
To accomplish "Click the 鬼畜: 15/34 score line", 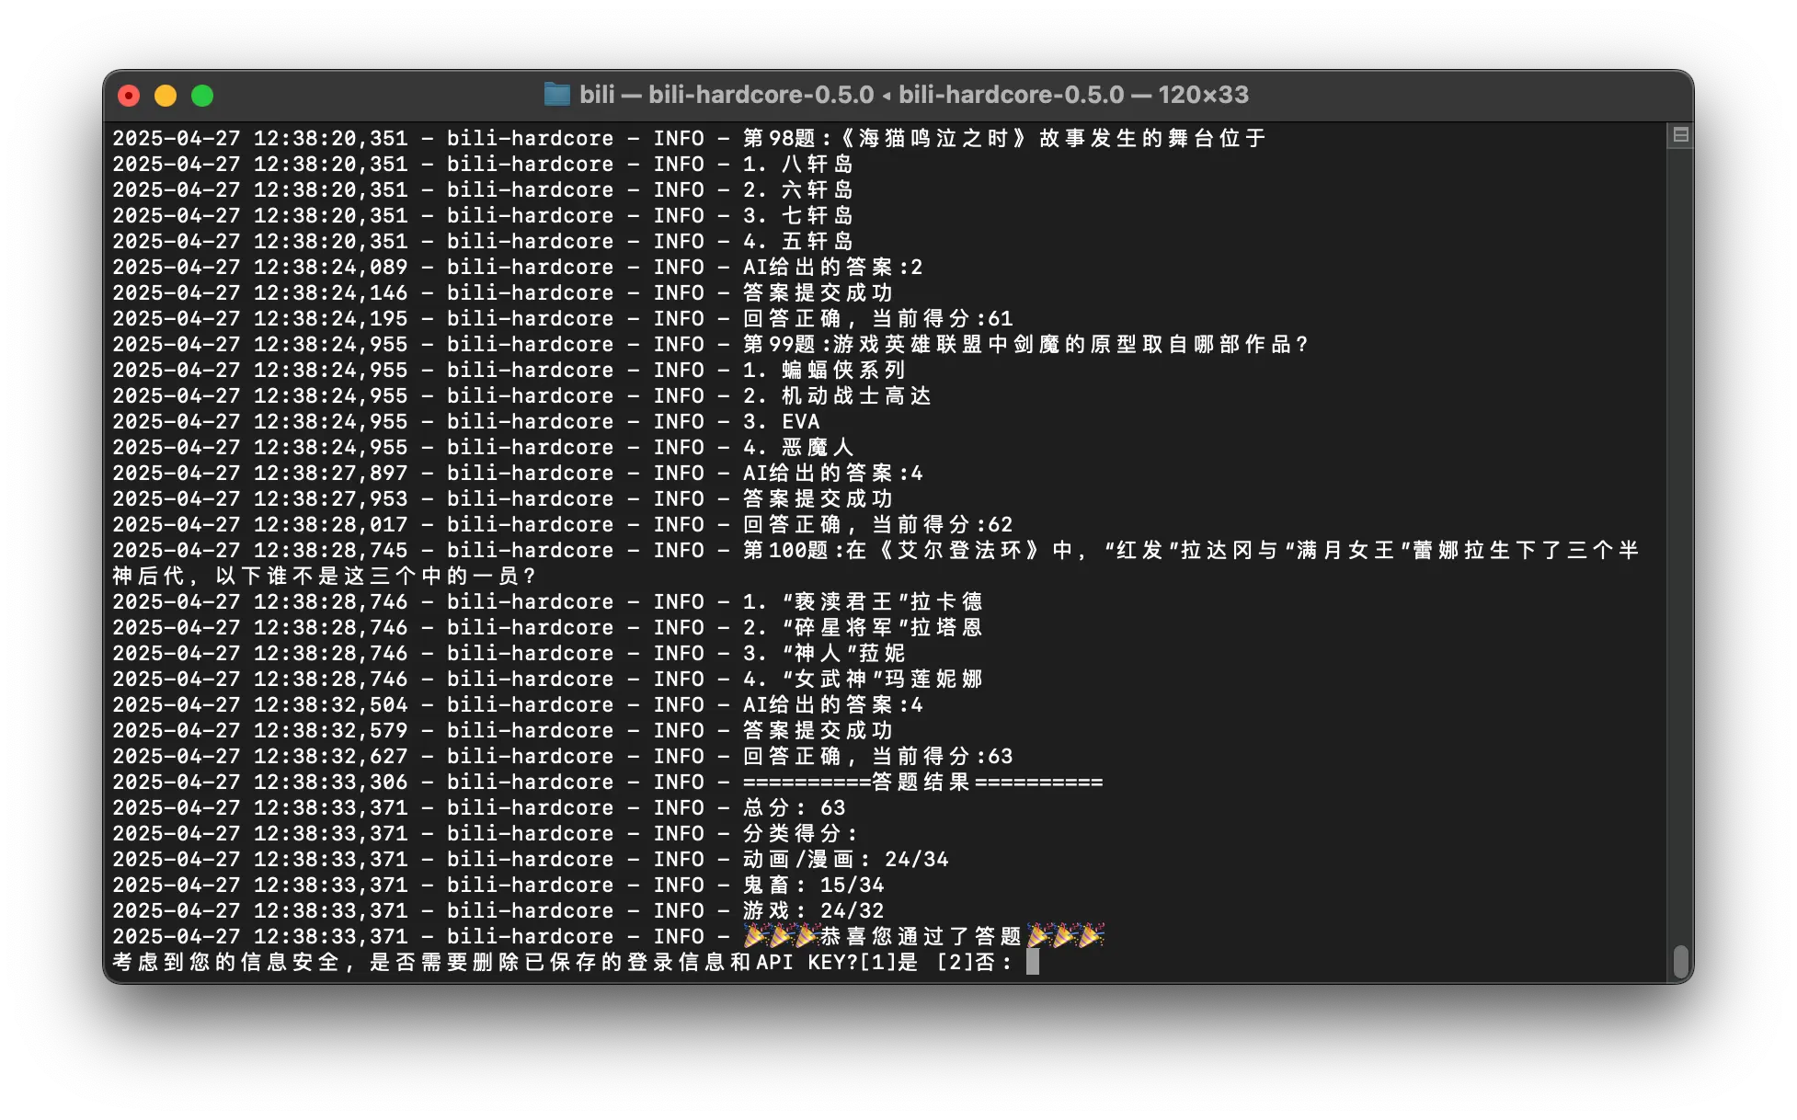I will 813,885.
